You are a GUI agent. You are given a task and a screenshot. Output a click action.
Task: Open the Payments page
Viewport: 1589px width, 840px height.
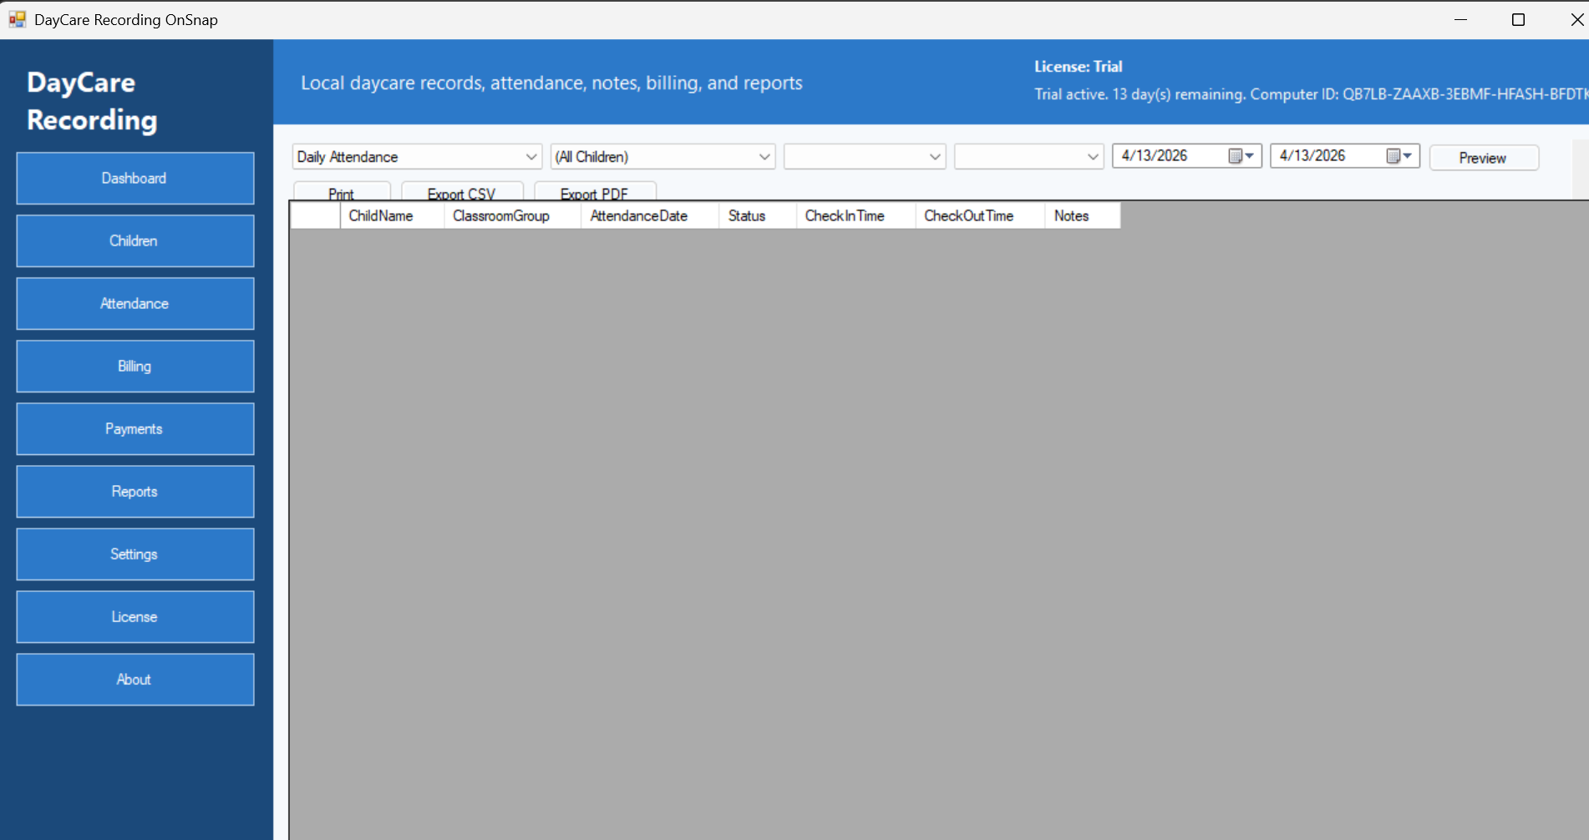[x=135, y=428]
